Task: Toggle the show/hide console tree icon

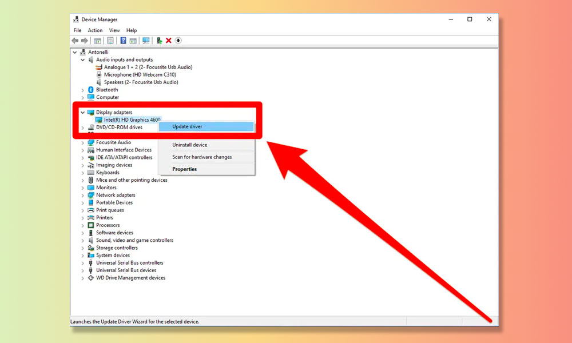Action: pyautogui.click(x=97, y=41)
